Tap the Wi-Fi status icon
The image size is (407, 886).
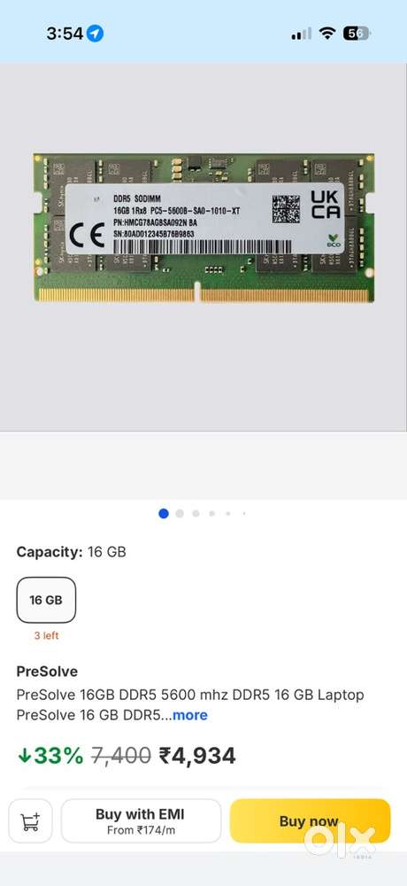[x=326, y=34]
